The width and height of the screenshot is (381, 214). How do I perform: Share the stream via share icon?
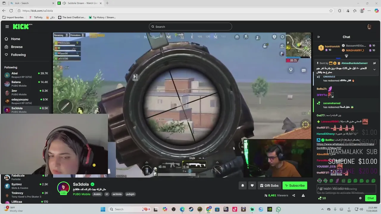pyautogui.click(x=294, y=195)
